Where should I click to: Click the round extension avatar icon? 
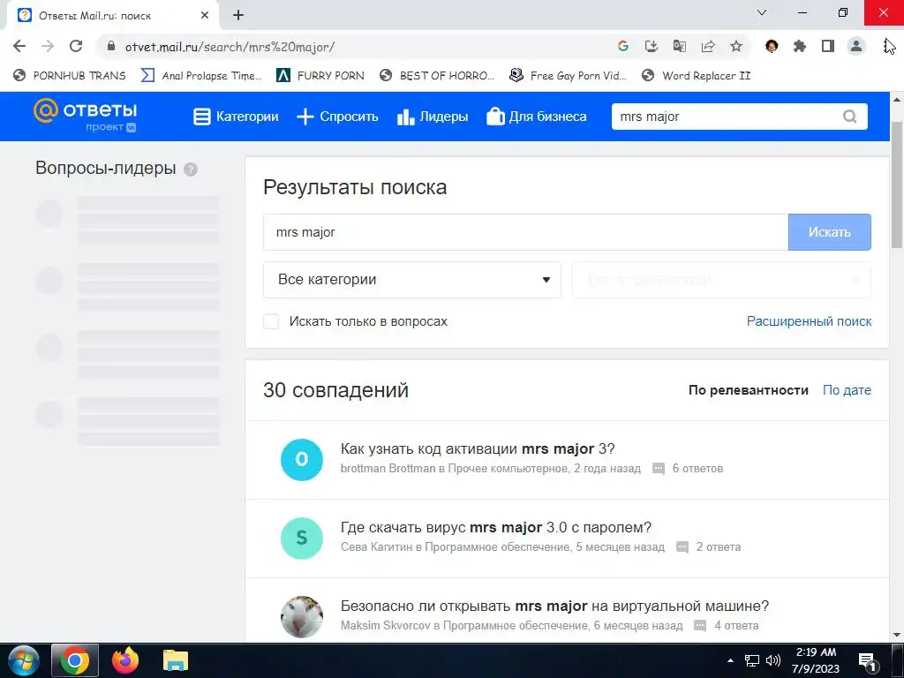(772, 46)
